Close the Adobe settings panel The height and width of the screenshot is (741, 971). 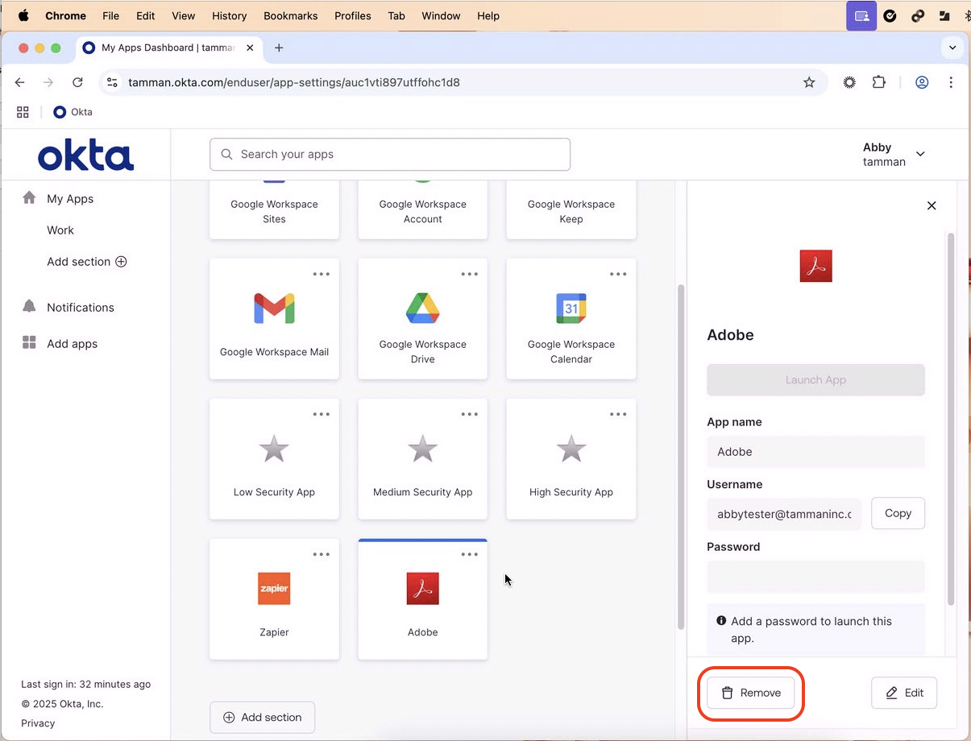(x=932, y=205)
